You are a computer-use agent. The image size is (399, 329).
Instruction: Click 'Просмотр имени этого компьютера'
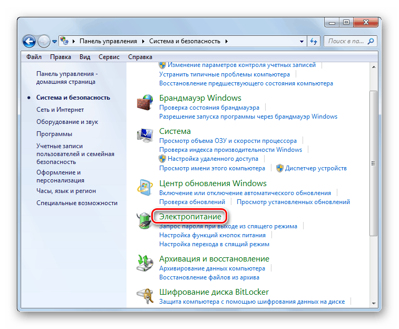point(212,168)
